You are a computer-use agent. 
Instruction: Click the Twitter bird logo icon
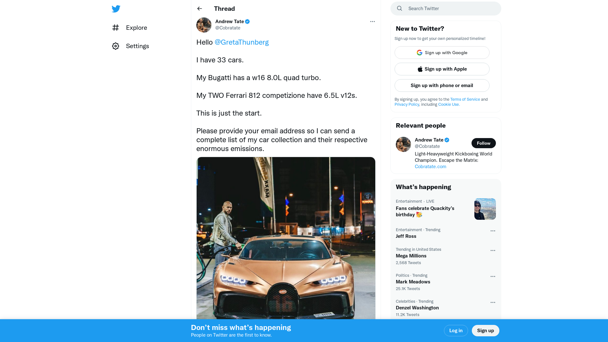coord(116,9)
